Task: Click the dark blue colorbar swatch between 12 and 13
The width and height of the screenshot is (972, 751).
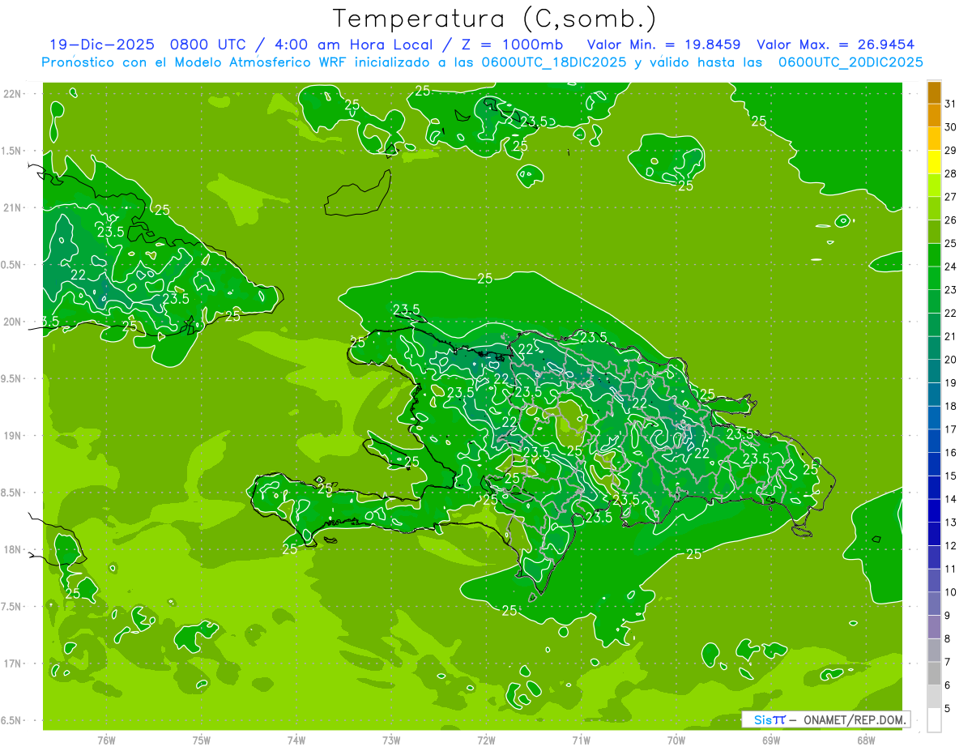Action: (x=934, y=534)
